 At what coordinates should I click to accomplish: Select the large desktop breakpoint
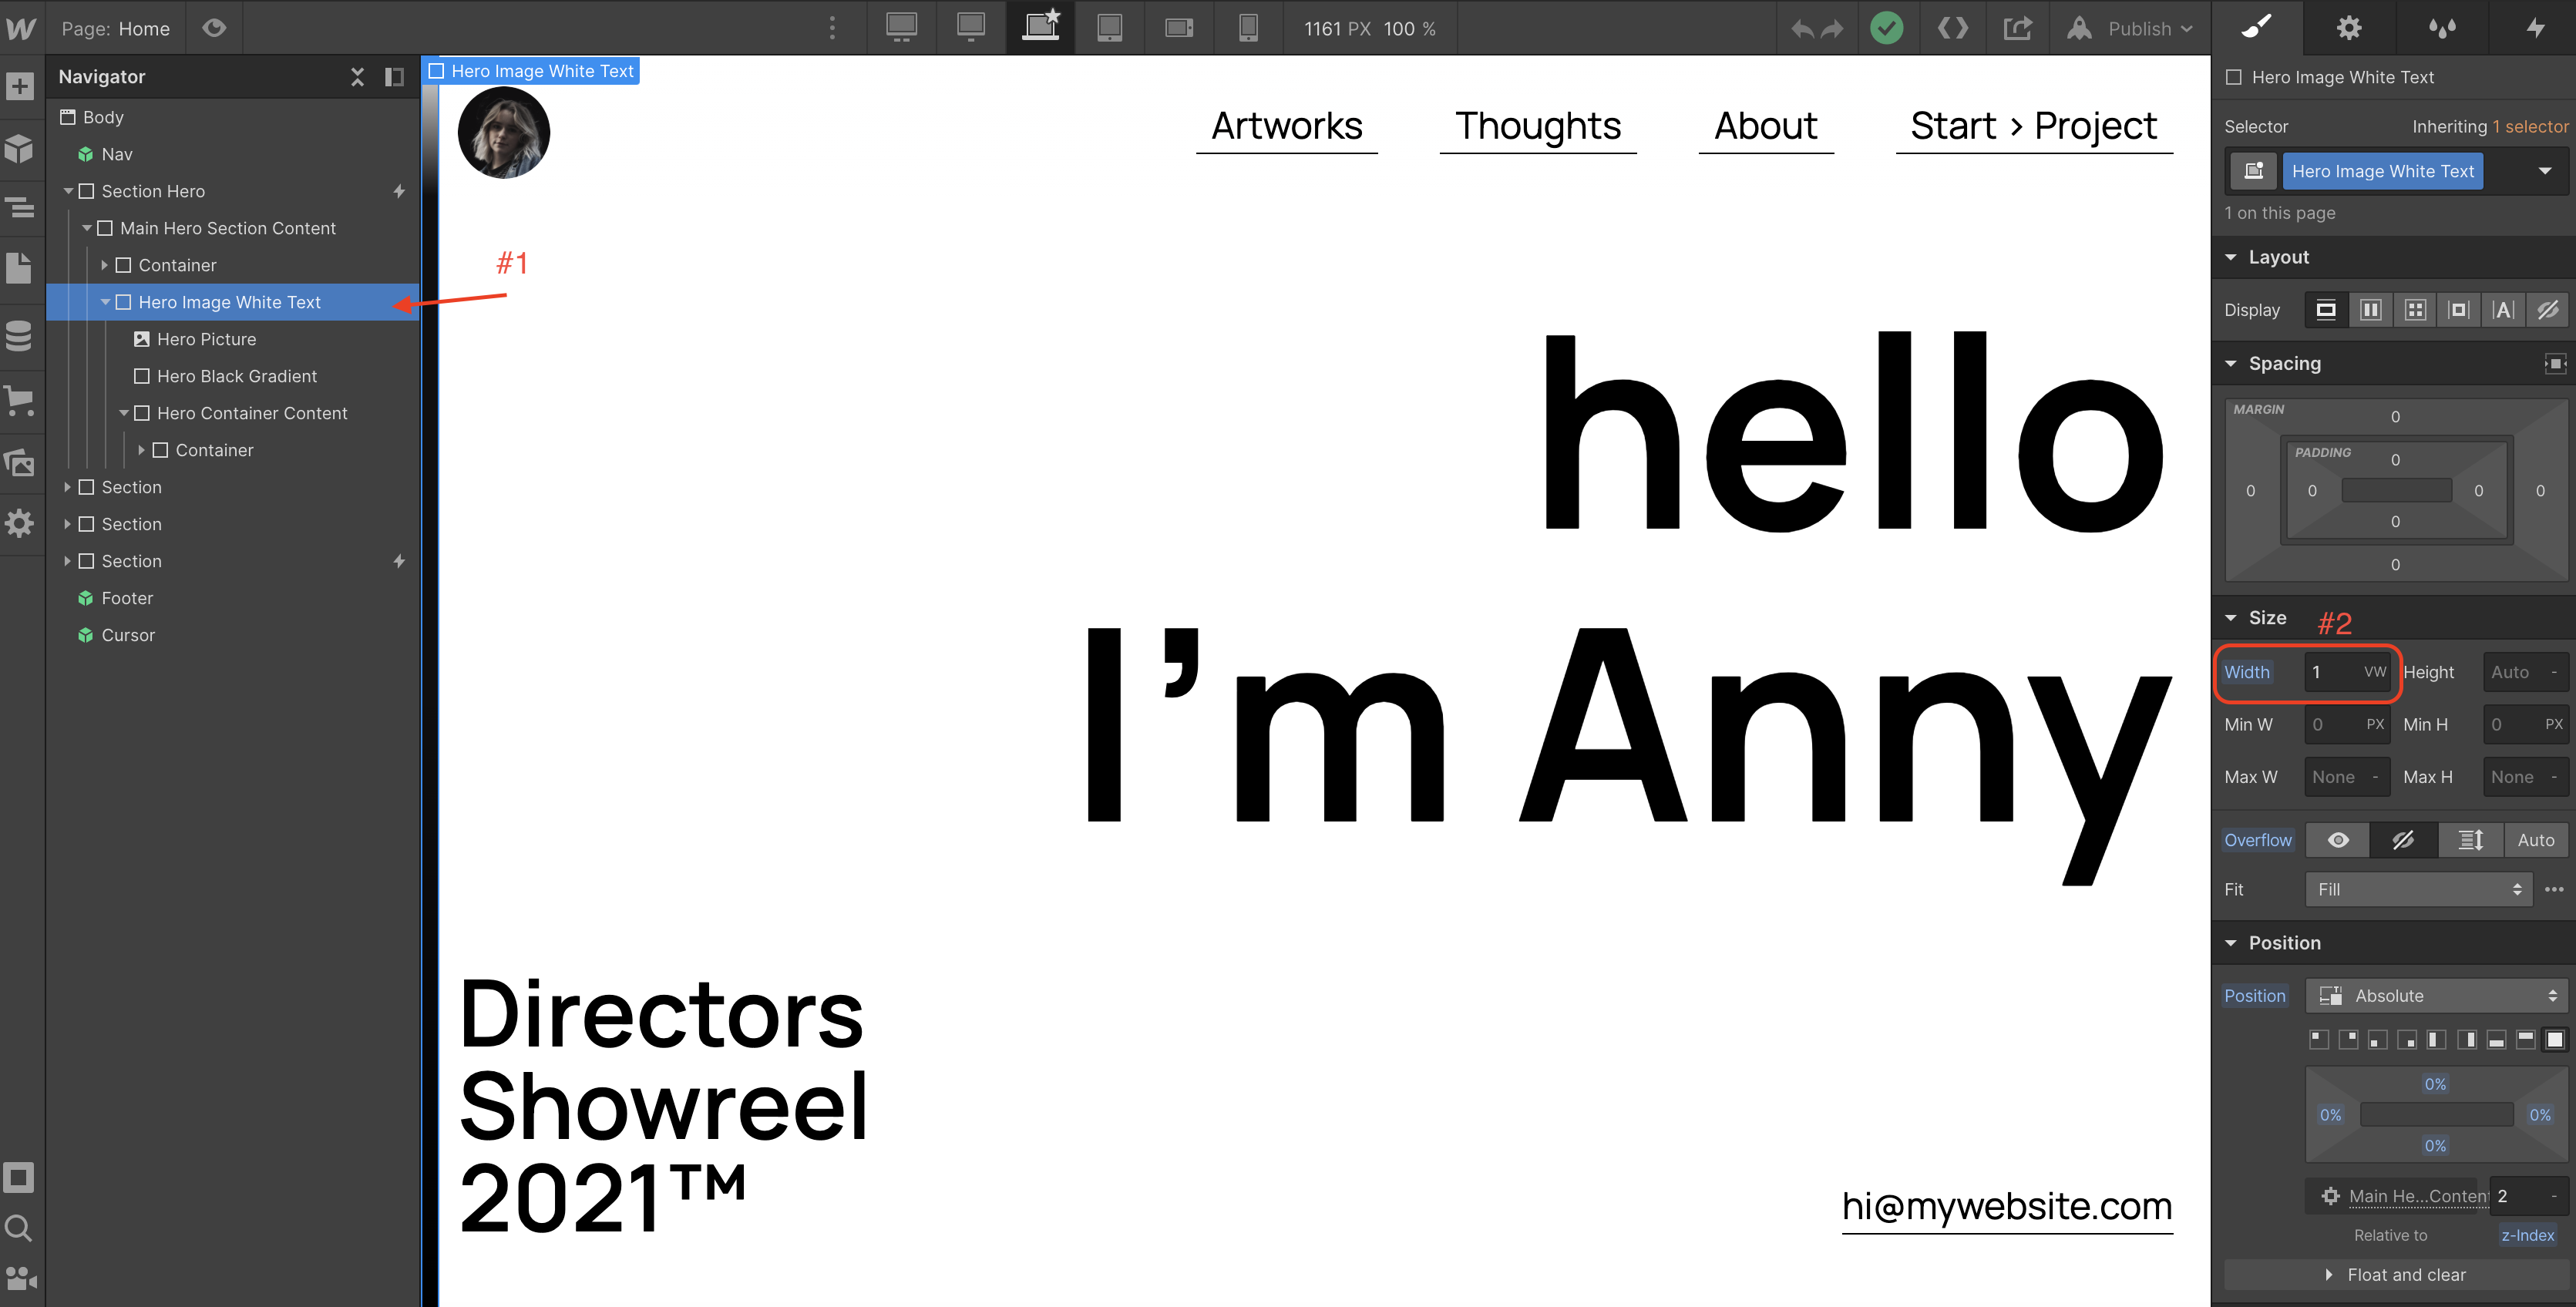pyautogui.click(x=901, y=27)
